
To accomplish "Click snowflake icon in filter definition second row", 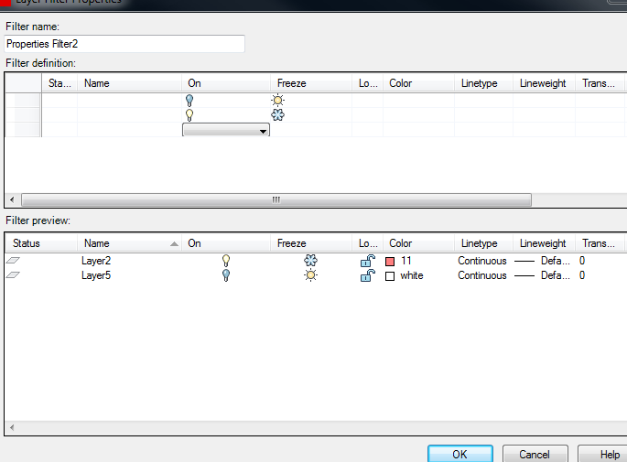I will 277,115.
